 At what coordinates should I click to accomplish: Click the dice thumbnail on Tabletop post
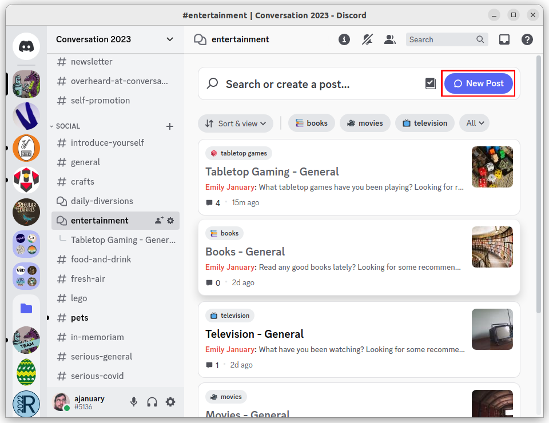pos(492,167)
